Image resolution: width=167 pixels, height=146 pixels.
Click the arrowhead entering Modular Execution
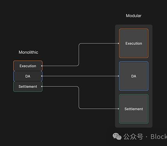tap(119, 43)
